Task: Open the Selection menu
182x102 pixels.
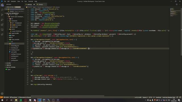Action: click(13, 1)
